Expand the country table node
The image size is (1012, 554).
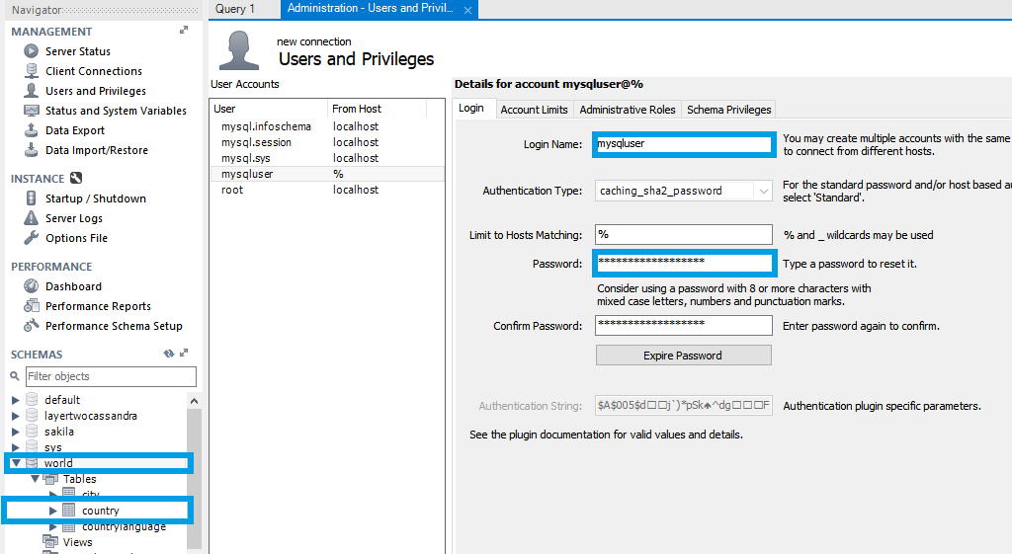click(x=53, y=511)
